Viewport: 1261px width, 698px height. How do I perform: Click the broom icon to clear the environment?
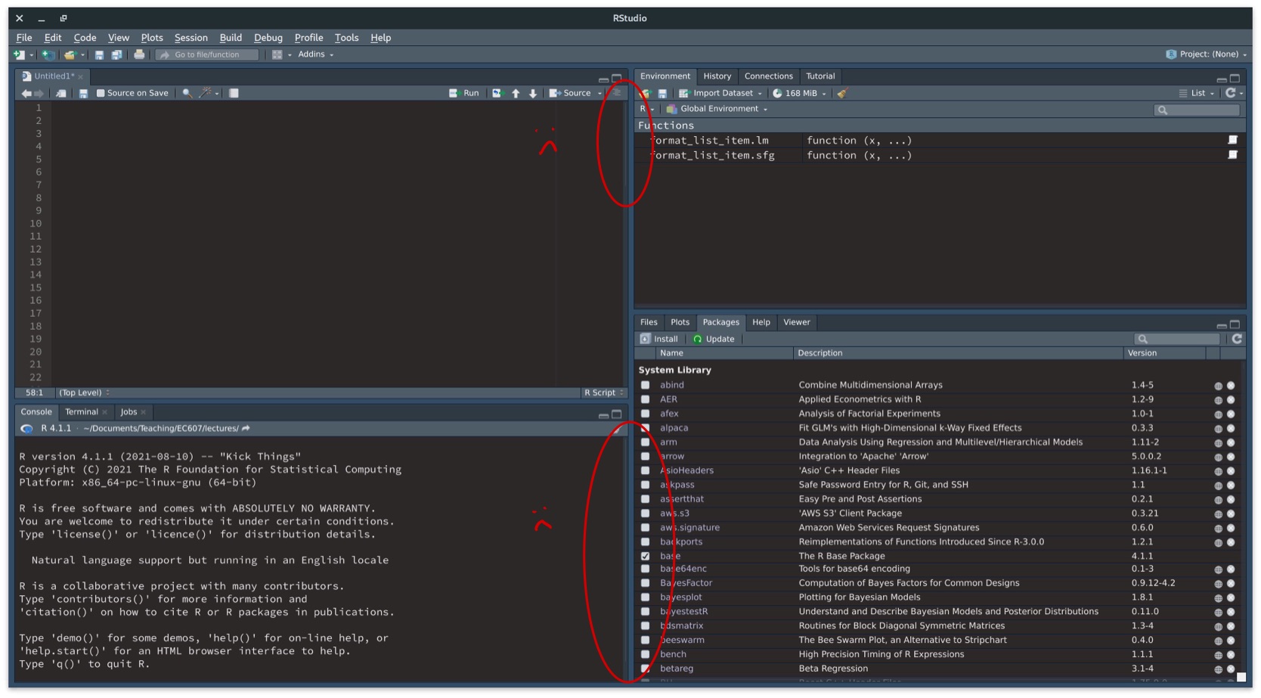tap(843, 92)
